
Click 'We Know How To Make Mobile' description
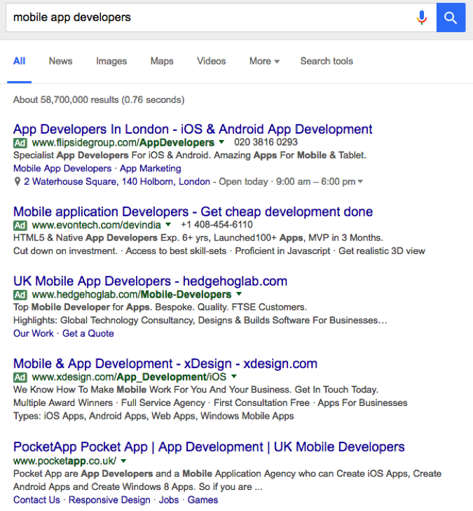point(196,389)
